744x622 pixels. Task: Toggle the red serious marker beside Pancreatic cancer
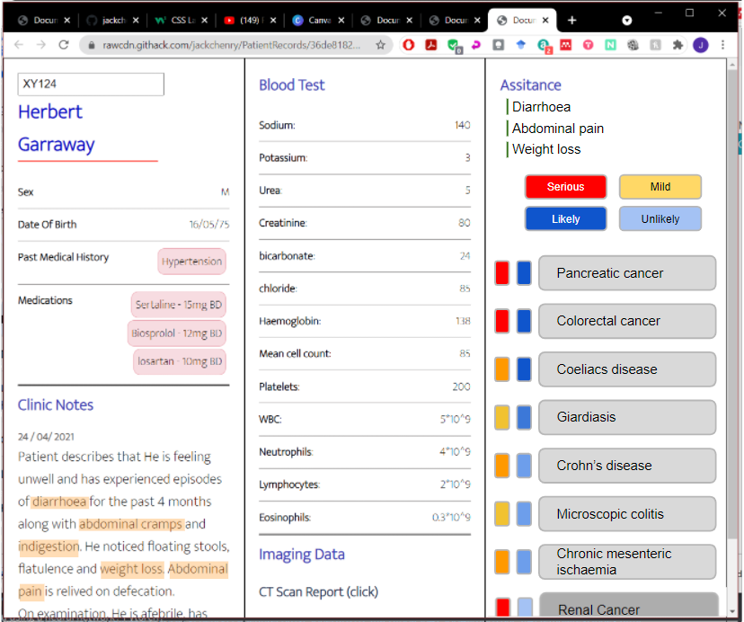501,272
